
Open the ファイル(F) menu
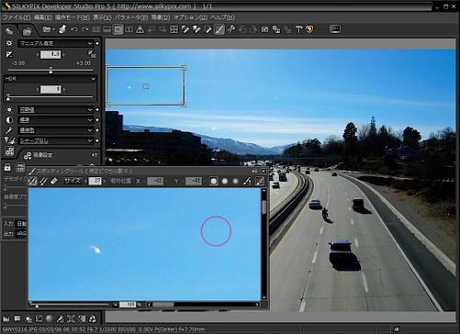(x=17, y=17)
